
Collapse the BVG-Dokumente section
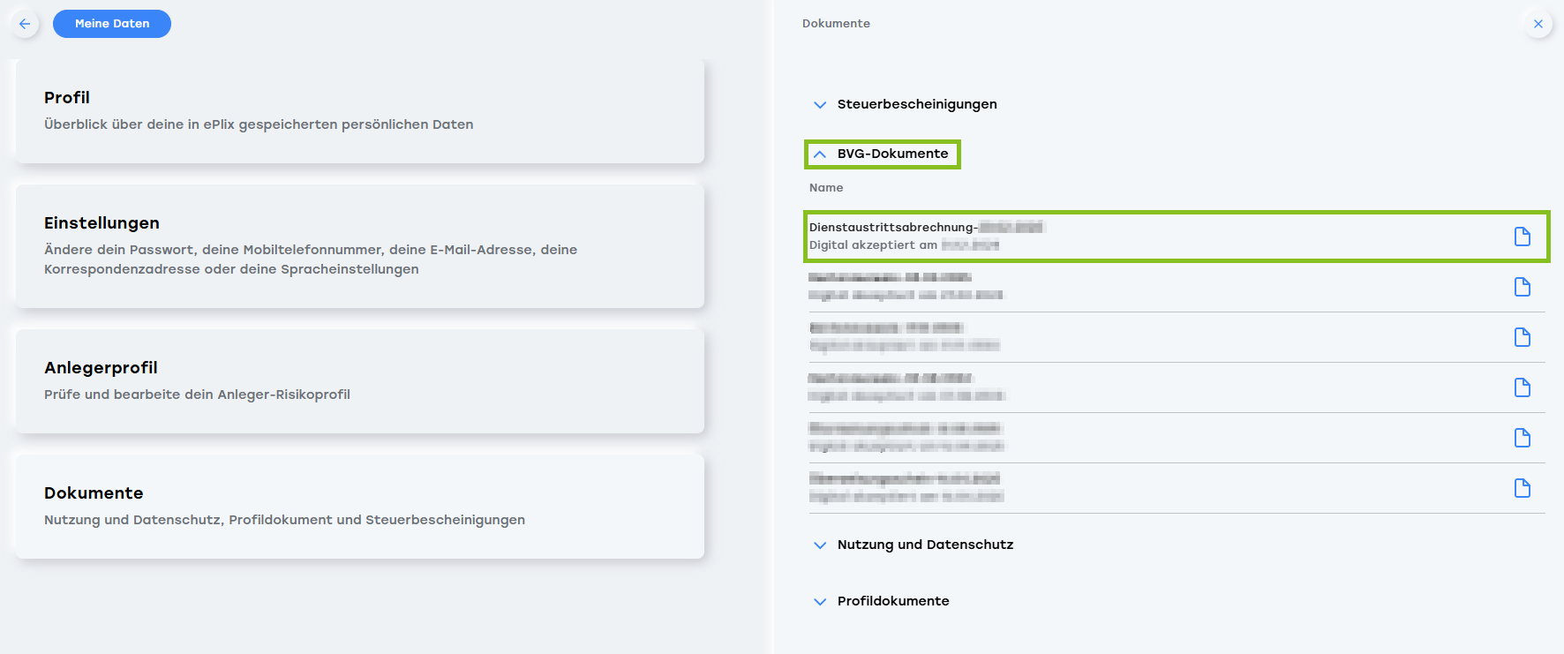click(x=882, y=154)
